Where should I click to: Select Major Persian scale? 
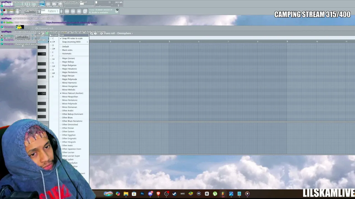point(74,76)
